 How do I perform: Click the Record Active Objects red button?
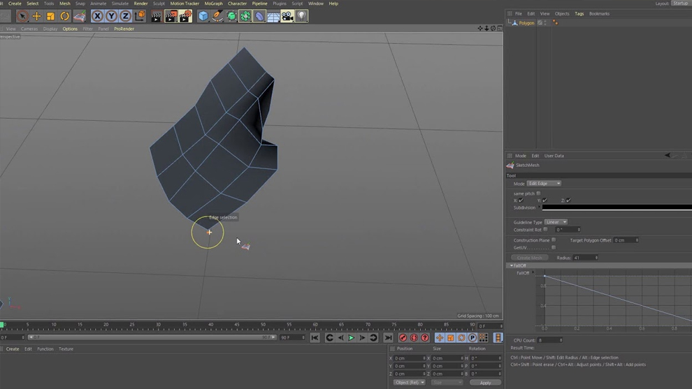tap(403, 338)
